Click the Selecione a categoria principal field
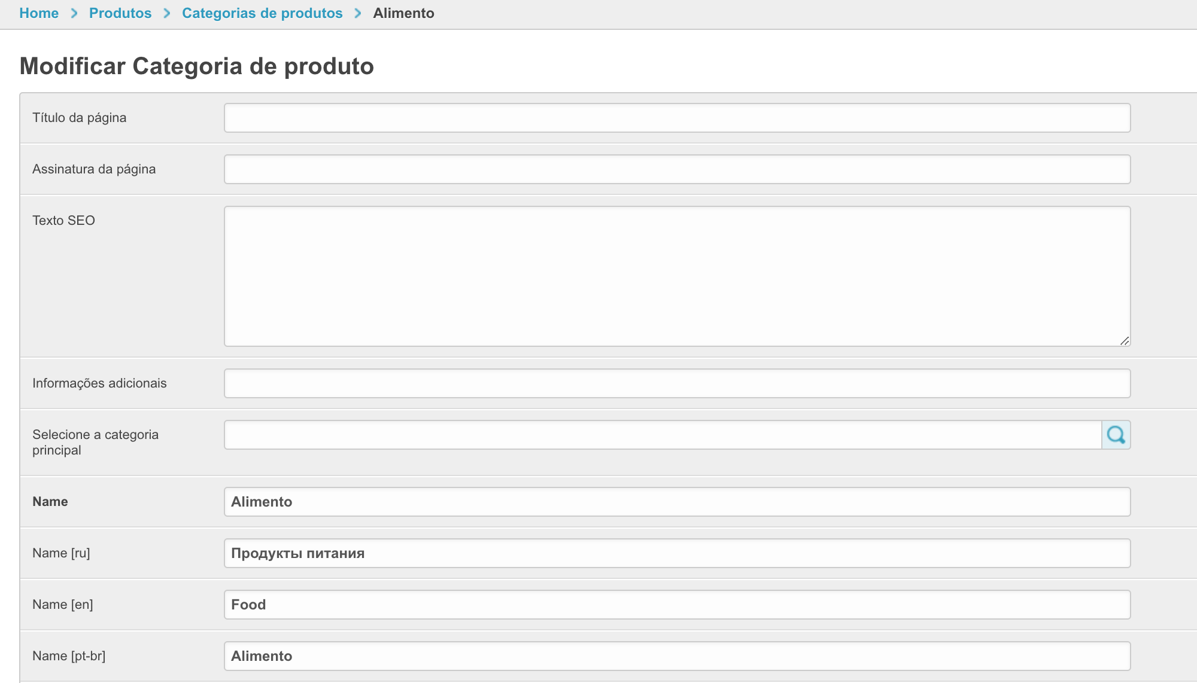1197x683 pixels. tap(663, 435)
